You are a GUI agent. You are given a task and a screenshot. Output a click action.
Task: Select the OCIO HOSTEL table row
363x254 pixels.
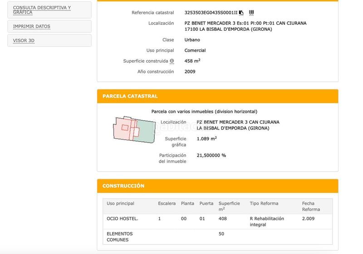[123, 219]
